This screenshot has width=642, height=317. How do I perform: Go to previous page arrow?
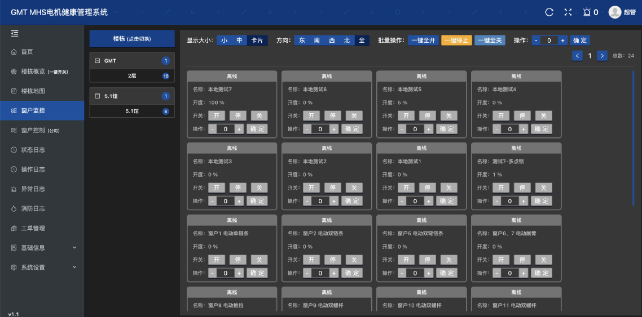(x=577, y=56)
